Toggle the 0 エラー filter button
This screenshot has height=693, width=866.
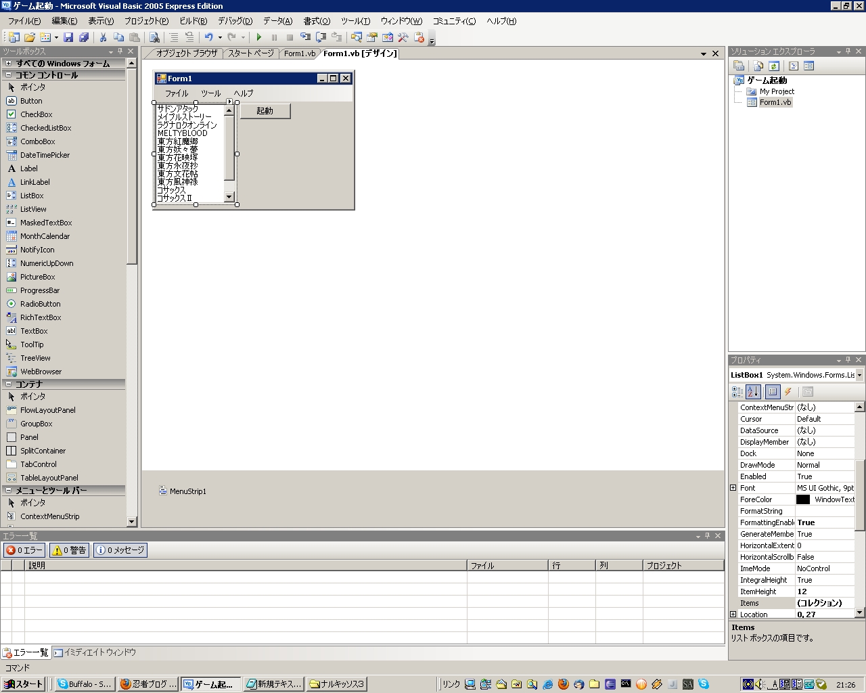[x=24, y=550]
